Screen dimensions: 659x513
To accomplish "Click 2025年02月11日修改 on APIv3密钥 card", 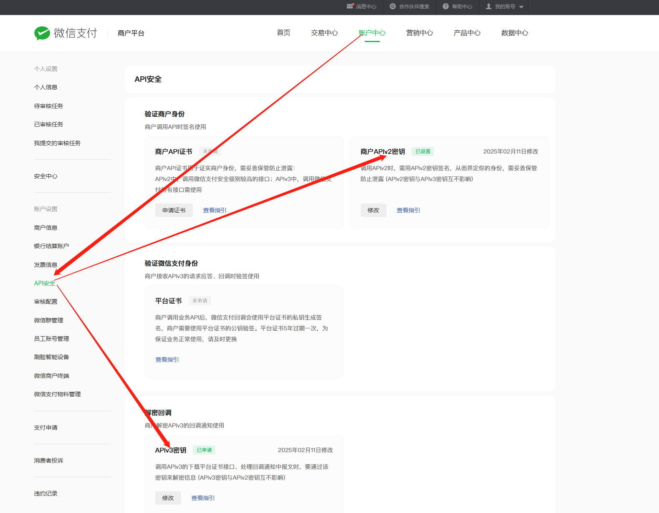I will [x=306, y=450].
